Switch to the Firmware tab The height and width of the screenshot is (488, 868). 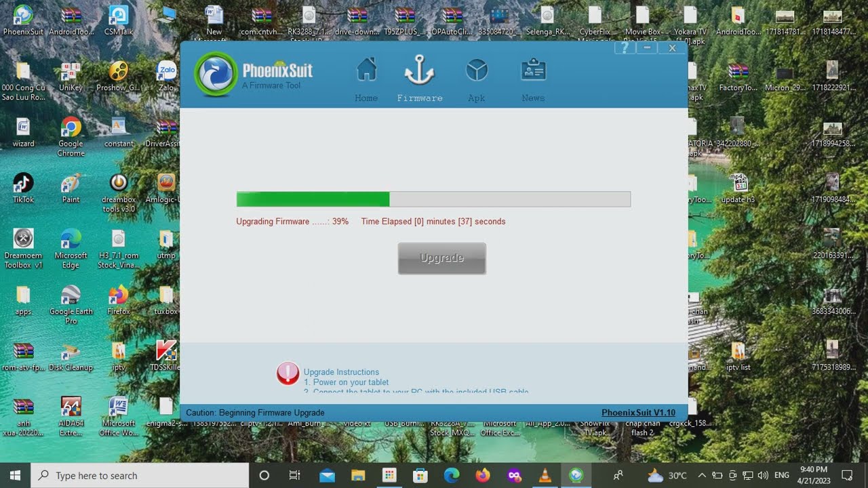[420, 80]
